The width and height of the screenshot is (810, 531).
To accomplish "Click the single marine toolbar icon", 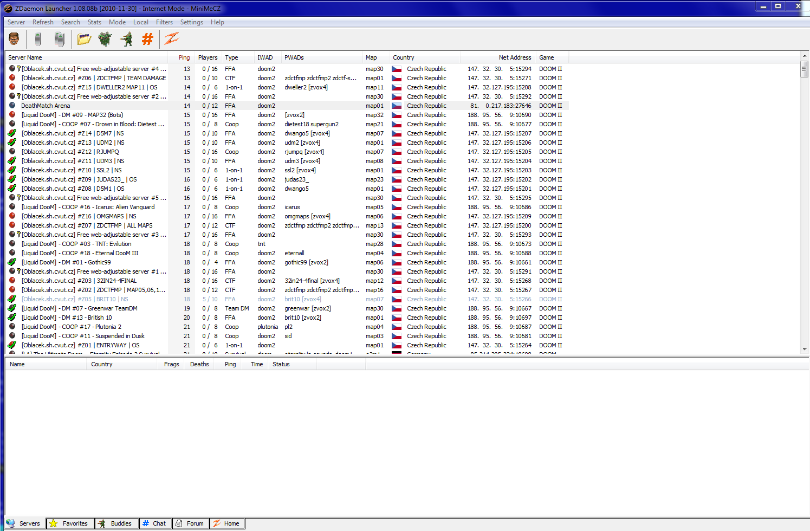I will (126, 38).
